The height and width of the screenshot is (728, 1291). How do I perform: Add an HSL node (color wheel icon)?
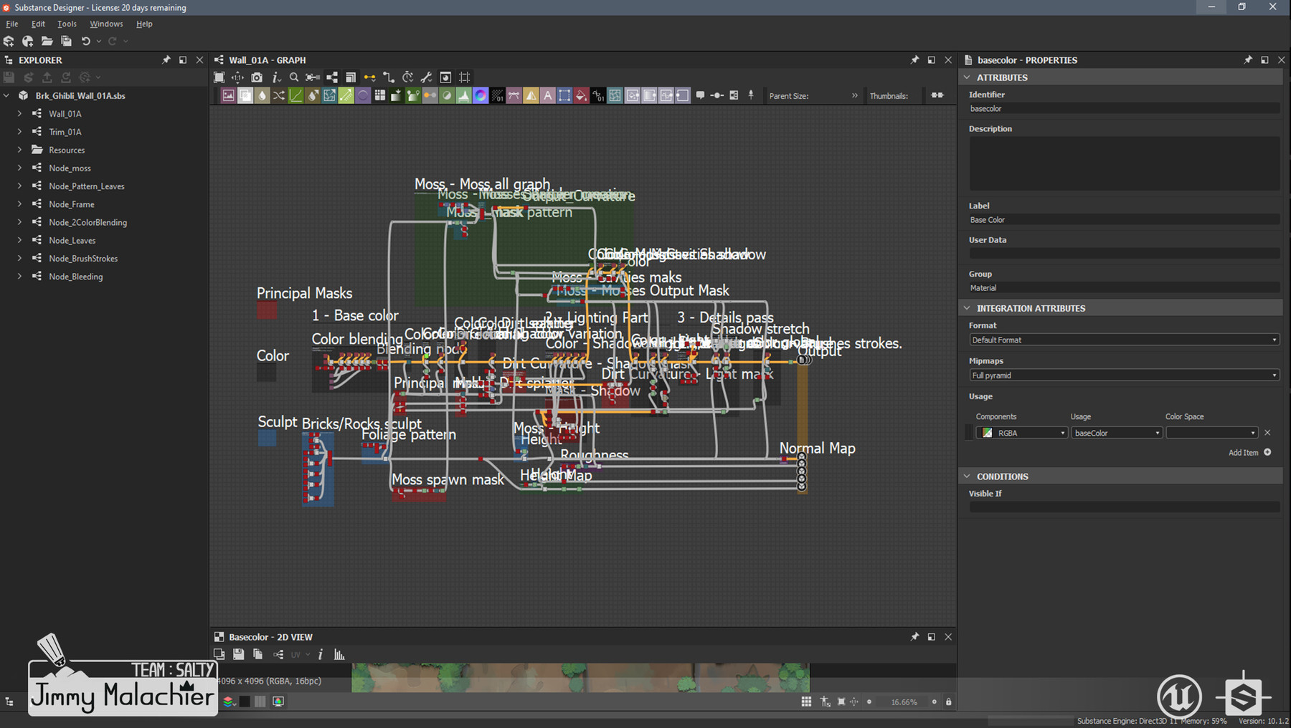coord(481,95)
